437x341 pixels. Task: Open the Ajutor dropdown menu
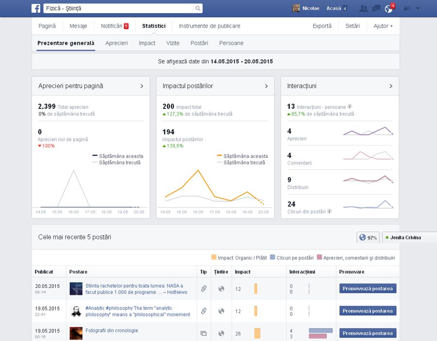(383, 26)
